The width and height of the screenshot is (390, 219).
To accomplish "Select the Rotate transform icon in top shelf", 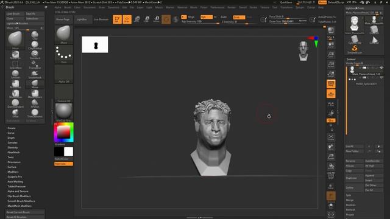I will 156,19.
